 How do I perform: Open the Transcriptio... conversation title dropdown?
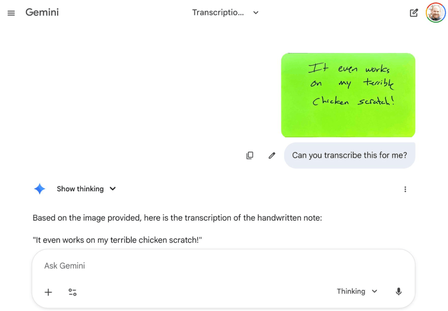225,12
